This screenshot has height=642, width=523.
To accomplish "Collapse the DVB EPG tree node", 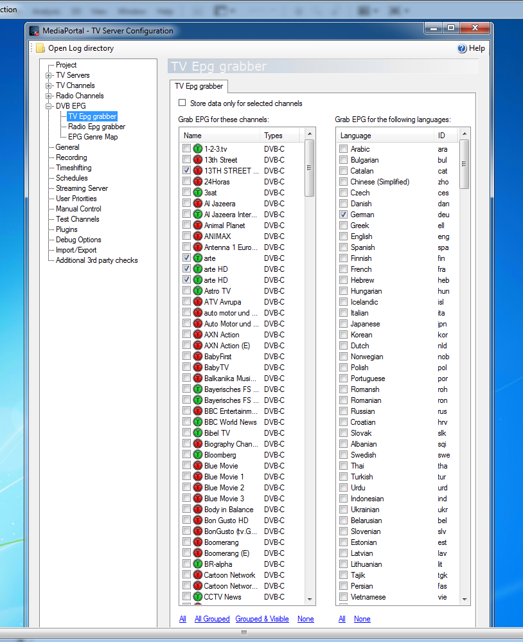I will (x=48, y=106).
